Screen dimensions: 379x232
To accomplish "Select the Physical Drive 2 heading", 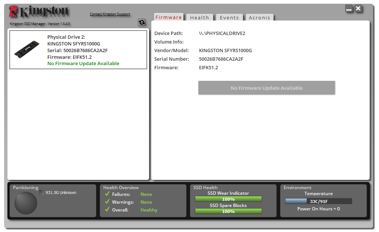I will (x=66, y=37).
